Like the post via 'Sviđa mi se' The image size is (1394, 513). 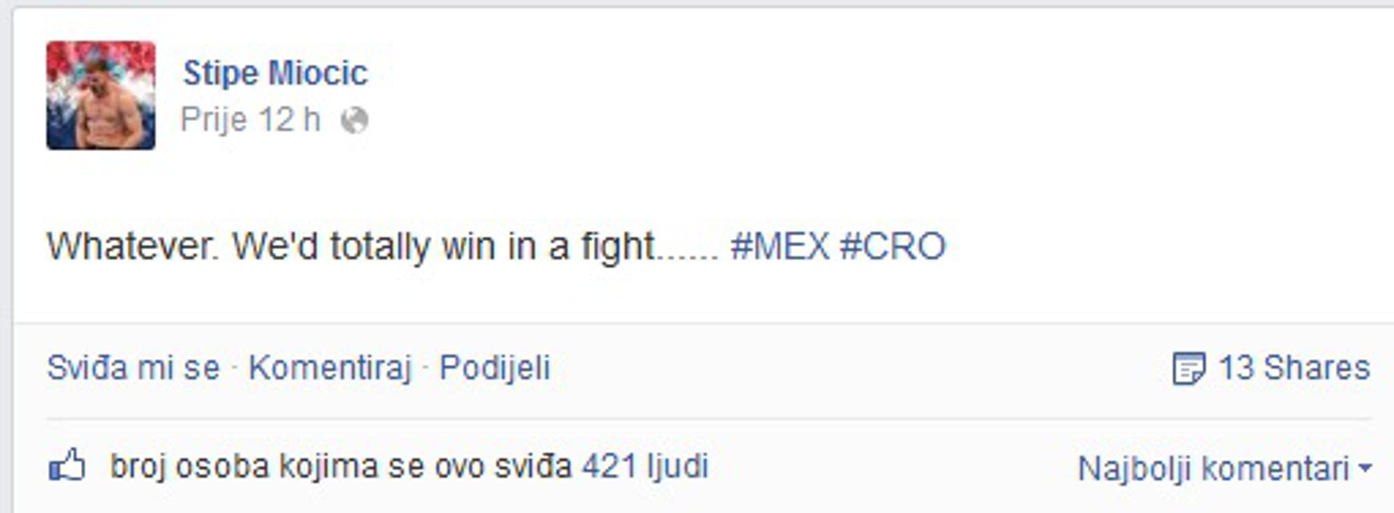click(x=133, y=368)
